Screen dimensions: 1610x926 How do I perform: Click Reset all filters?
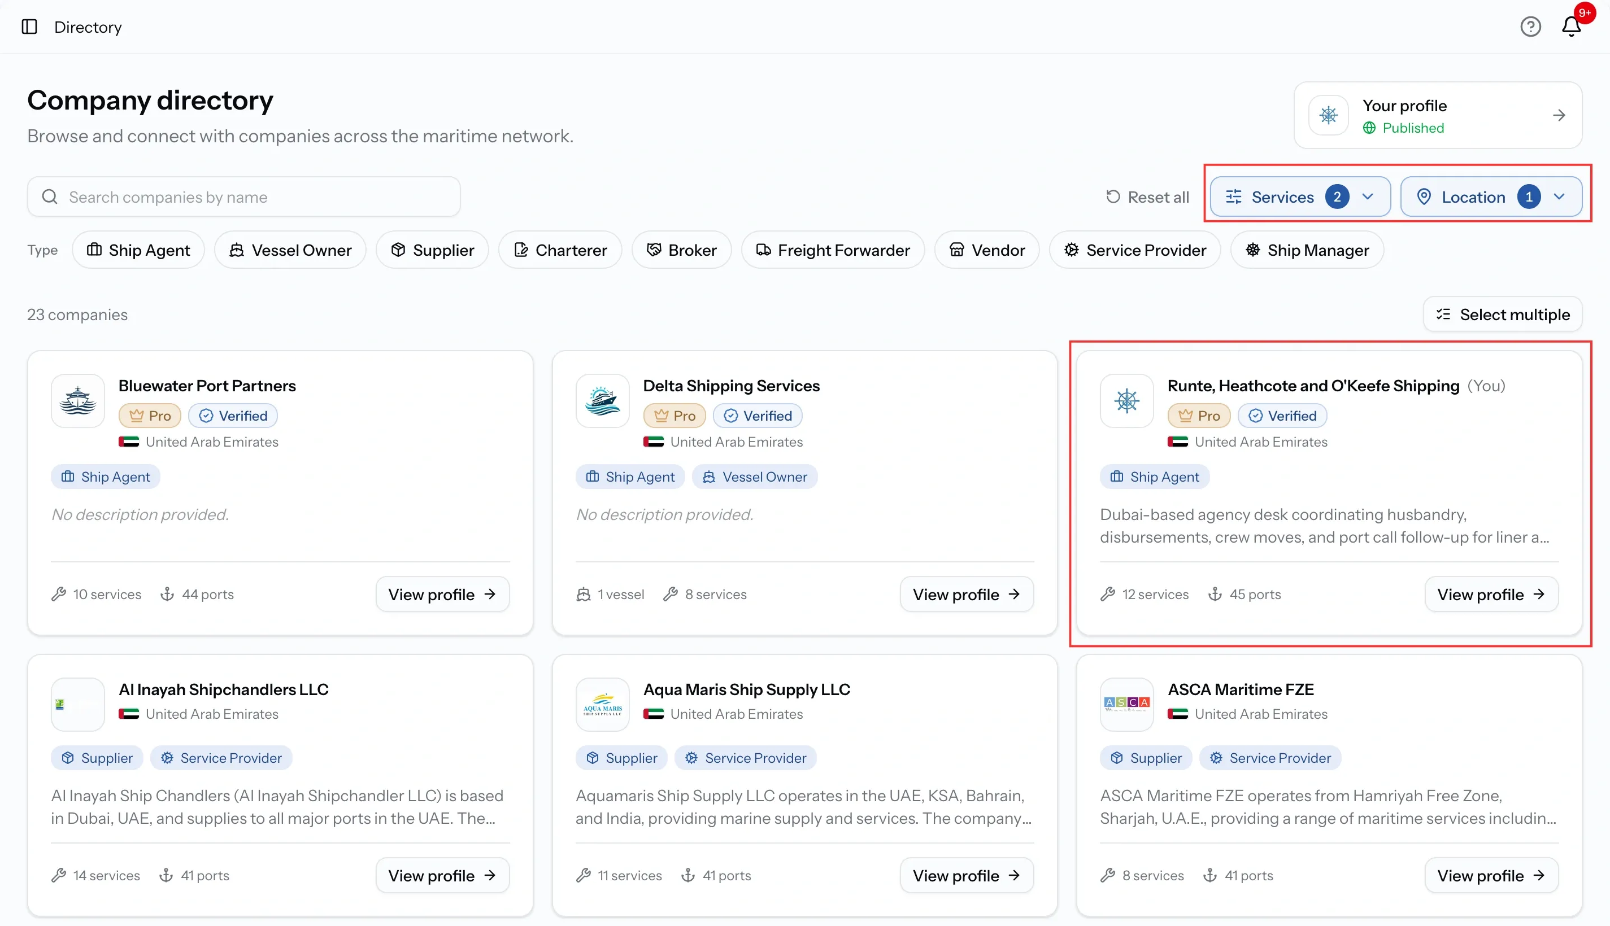[1147, 197]
